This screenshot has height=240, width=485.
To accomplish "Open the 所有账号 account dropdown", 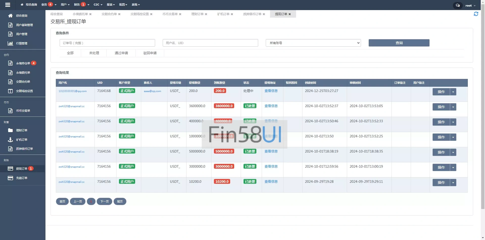I will pyautogui.click(x=313, y=43).
